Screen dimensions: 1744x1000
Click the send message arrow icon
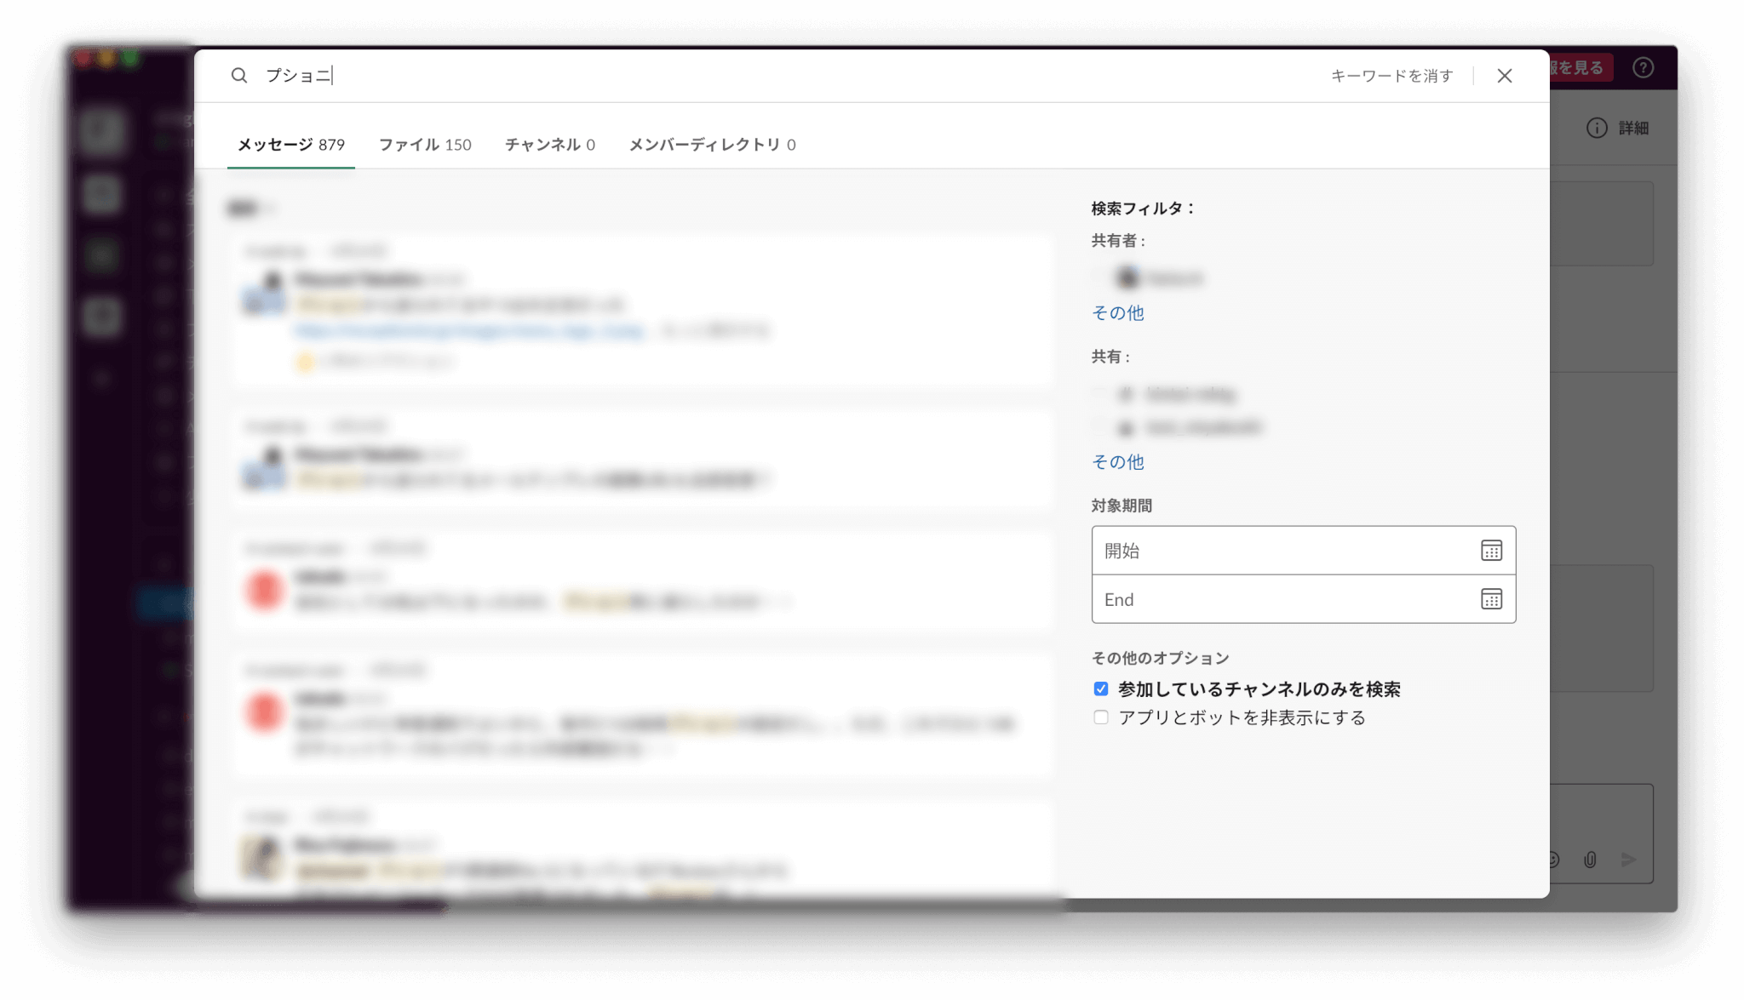click(x=1628, y=860)
